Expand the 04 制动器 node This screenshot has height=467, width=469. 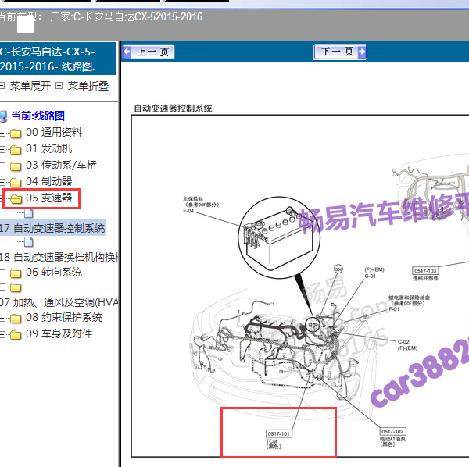click(2, 182)
